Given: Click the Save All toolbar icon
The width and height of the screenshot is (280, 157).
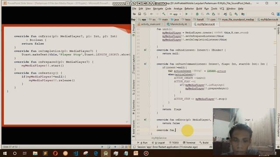Looking at the screenshot, I should [x=140, y=14].
